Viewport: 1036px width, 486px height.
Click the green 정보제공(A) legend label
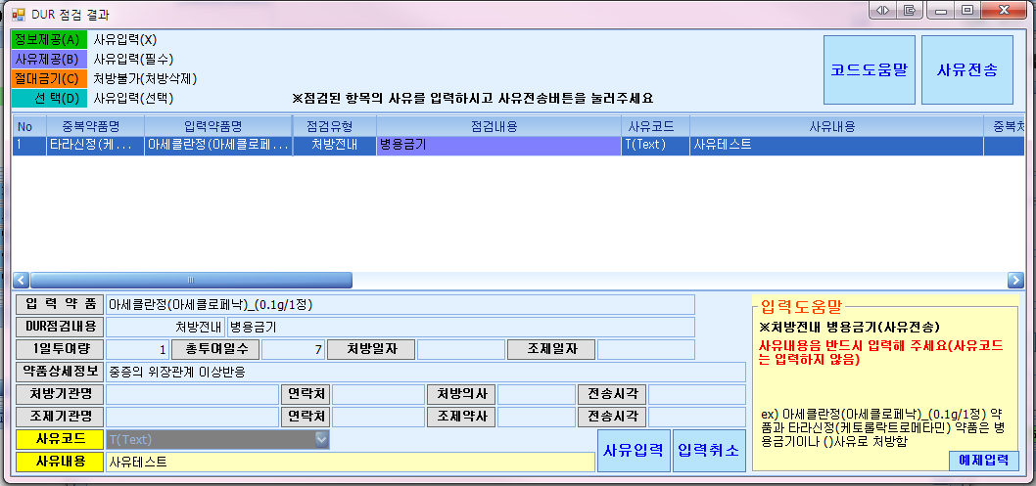click(x=49, y=40)
